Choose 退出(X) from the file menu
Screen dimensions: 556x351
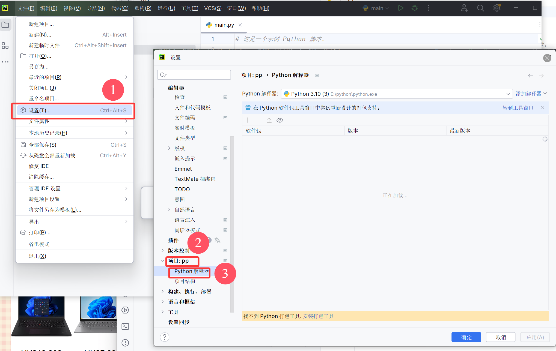(x=74, y=256)
